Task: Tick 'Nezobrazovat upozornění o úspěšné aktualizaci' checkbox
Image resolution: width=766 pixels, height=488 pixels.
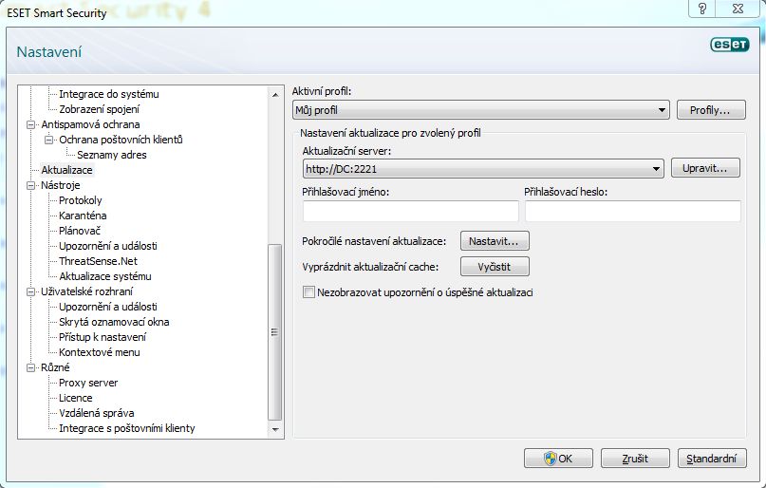Action: (x=308, y=292)
